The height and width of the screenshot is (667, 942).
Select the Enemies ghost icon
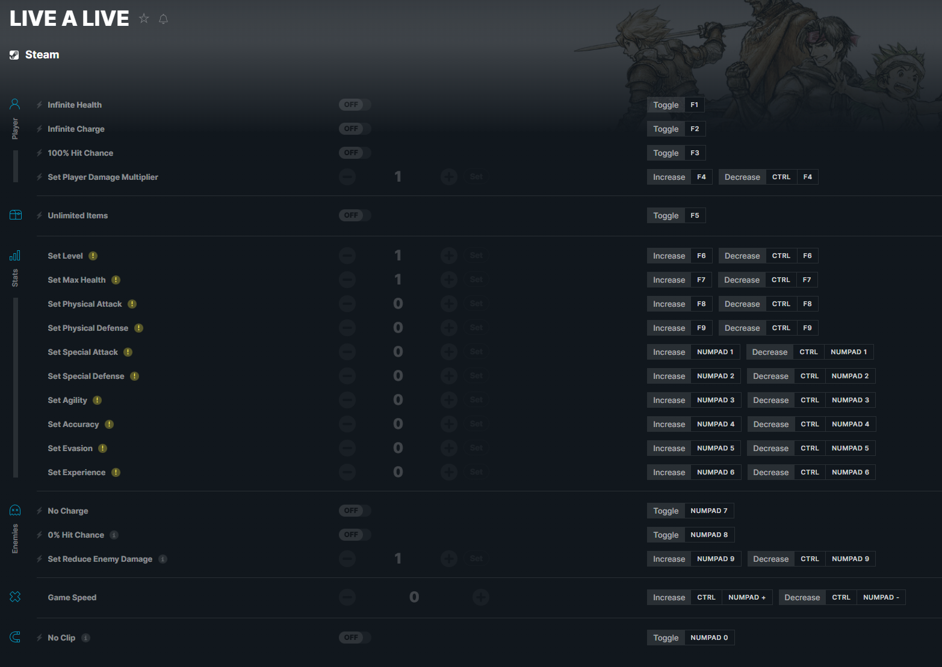15,511
